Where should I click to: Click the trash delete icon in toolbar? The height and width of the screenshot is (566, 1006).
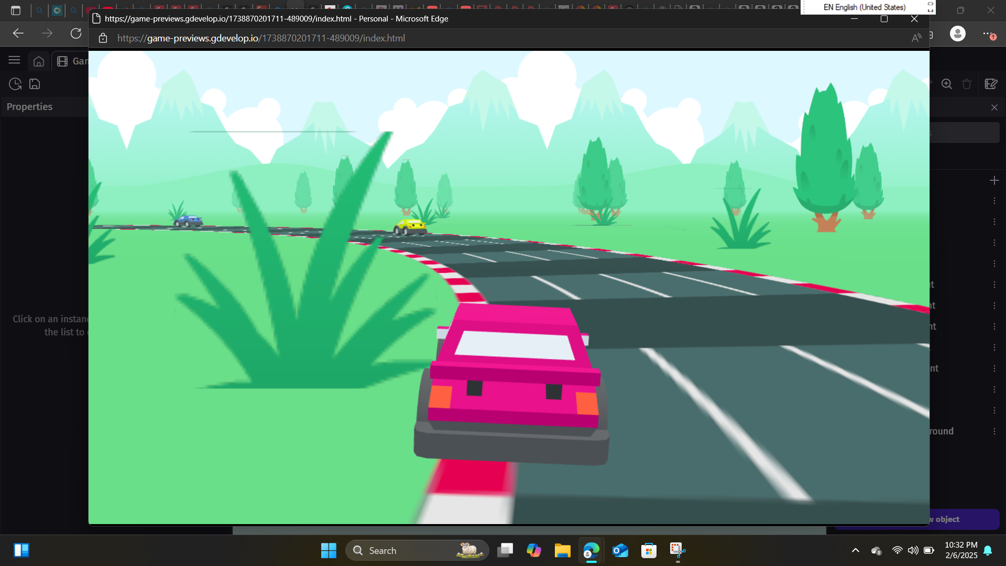coord(967,84)
